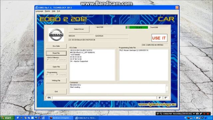Click the reading progress bar
Viewport: 213px width, 120px height.
(104, 98)
